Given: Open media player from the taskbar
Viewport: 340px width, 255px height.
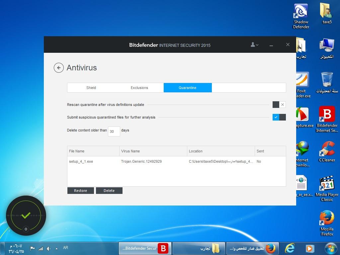Looking at the screenshot, I should (310, 248).
